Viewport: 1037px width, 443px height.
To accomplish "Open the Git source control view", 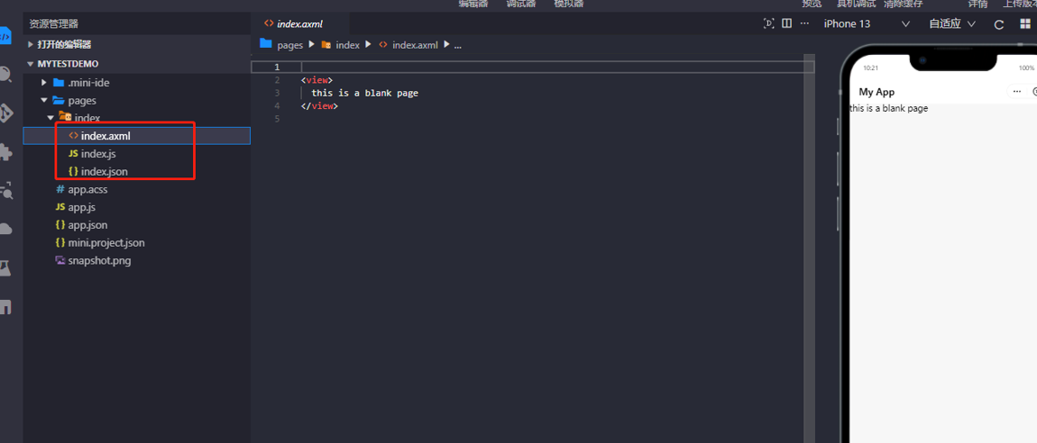I will point(5,113).
